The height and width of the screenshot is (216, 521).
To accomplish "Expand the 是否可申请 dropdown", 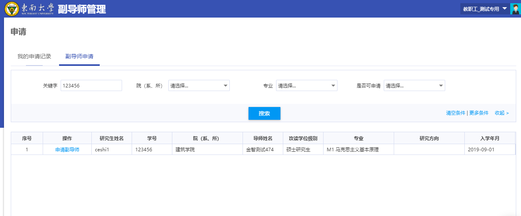I will point(414,85).
